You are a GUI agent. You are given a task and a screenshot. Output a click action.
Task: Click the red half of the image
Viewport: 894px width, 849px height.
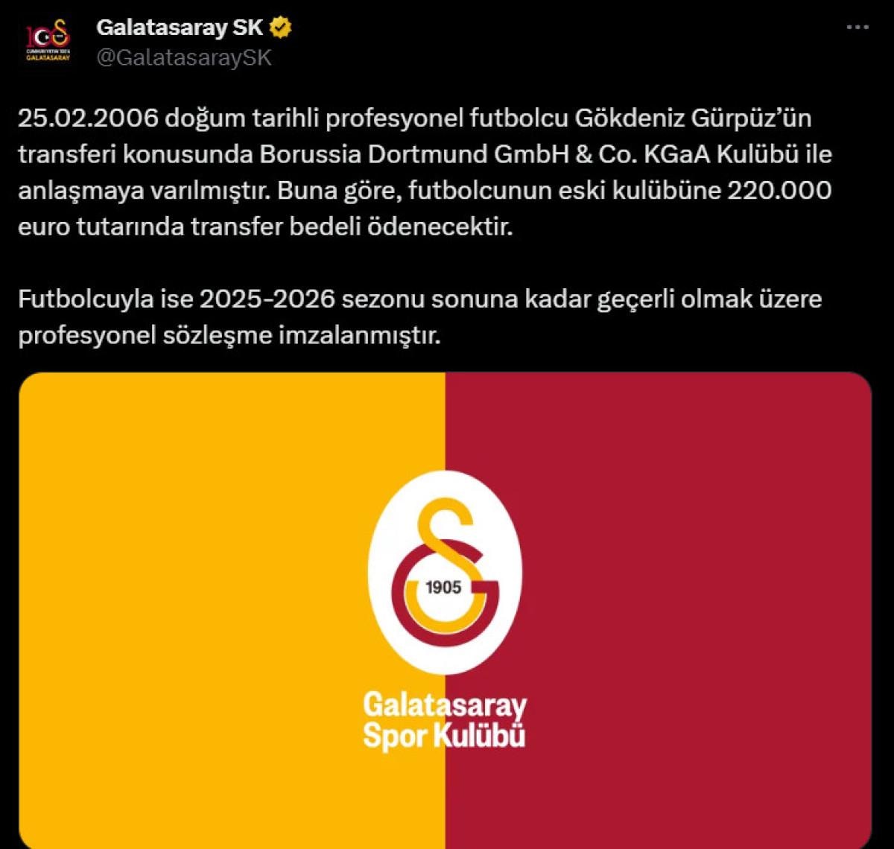pyautogui.click(x=659, y=611)
